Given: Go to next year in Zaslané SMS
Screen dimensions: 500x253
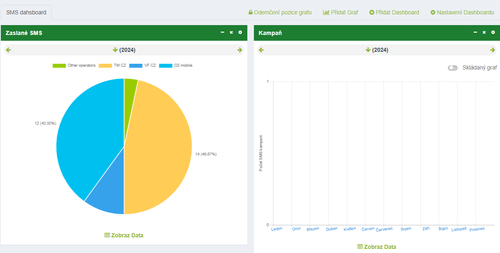Looking at the screenshot, I should [240, 50].
